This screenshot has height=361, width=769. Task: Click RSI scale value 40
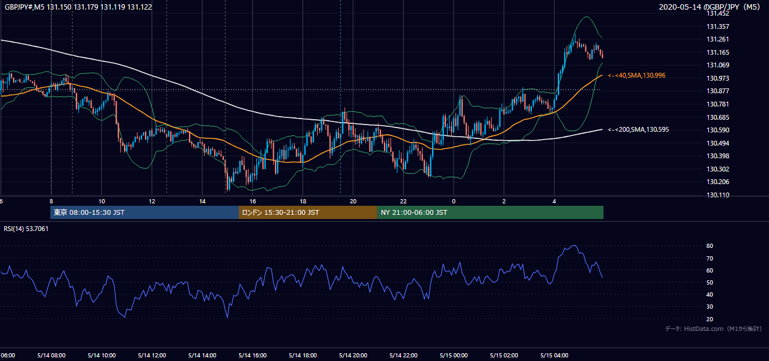[x=709, y=294]
